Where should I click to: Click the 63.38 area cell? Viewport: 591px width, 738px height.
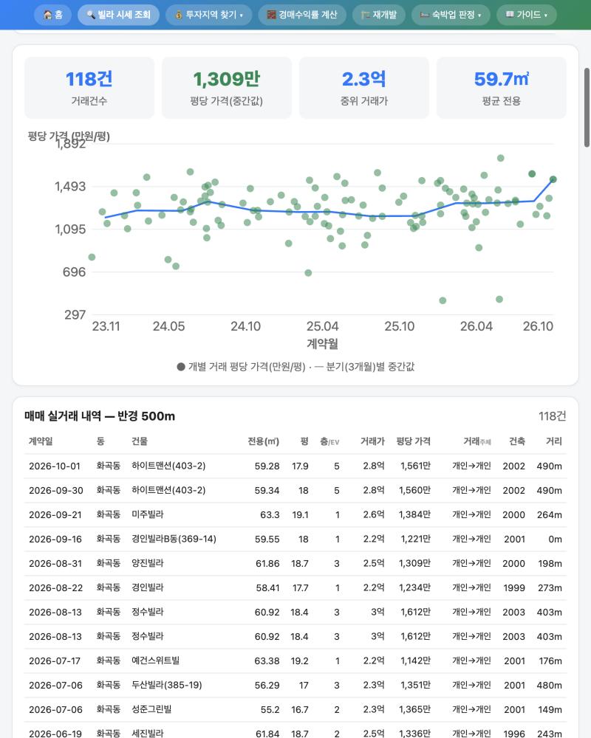[267, 661]
